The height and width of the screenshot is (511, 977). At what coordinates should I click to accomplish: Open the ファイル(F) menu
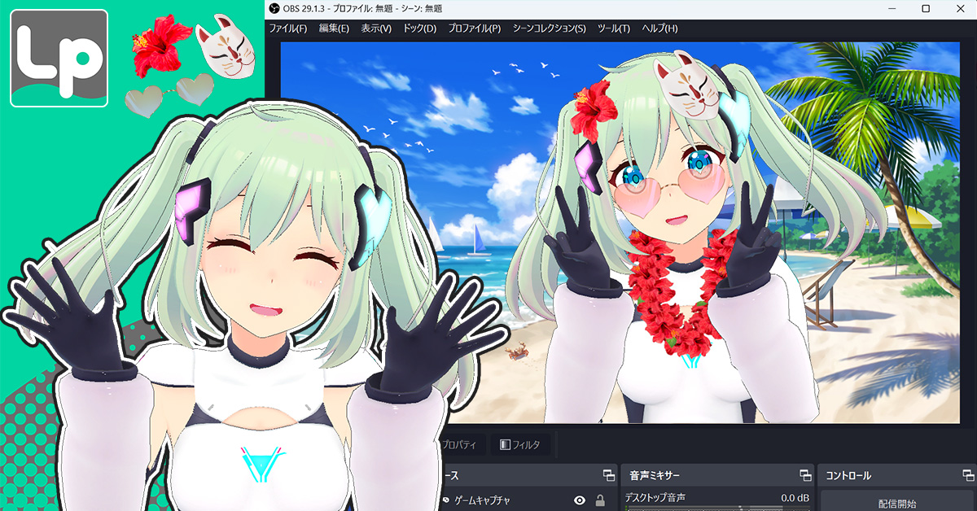(x=287, y=28)
